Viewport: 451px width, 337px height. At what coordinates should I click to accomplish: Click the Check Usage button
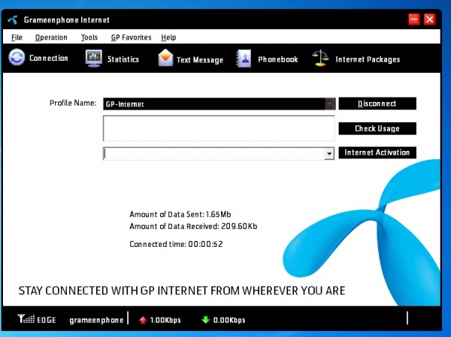pos(377,128)
